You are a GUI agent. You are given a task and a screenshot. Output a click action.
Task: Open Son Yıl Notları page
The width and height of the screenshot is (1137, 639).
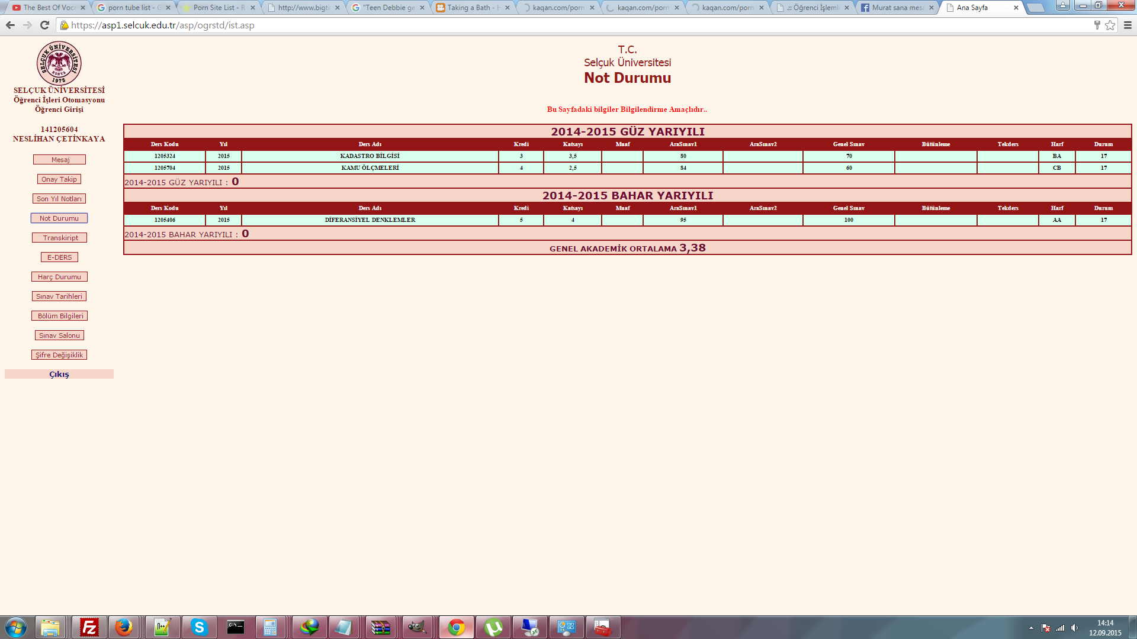59,199
